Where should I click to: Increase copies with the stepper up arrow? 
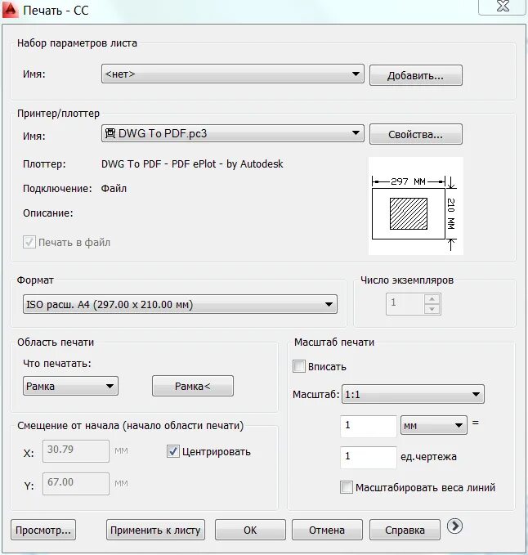tap(432, 299)
